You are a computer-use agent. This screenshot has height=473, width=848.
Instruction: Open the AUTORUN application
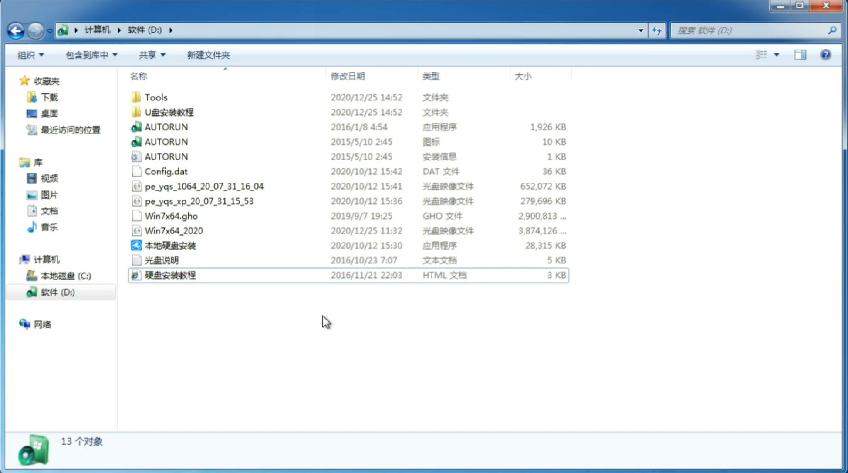(166, 127)
